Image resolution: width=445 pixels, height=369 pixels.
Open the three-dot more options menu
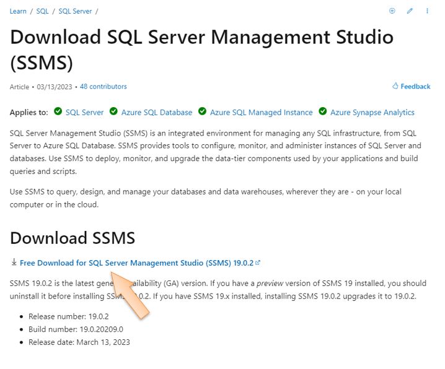tap(427, 11)
